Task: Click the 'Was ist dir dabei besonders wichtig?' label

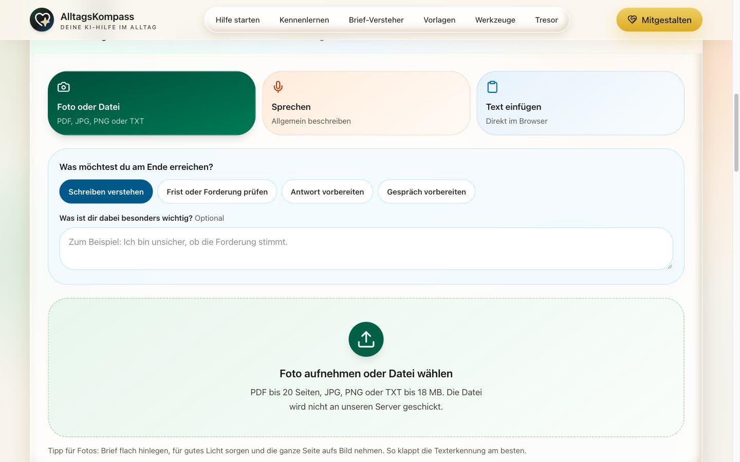Action: point(126,218)
